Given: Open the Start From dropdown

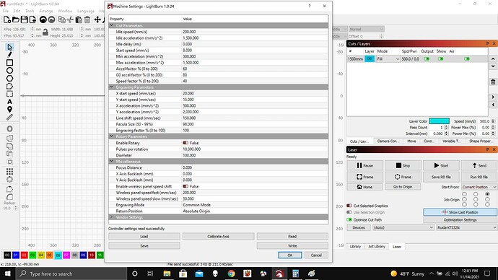Looking at the screenshot, I should (x=479, y=187).
